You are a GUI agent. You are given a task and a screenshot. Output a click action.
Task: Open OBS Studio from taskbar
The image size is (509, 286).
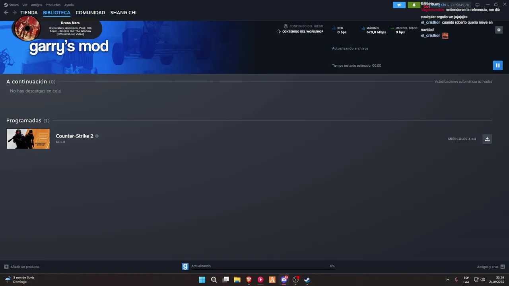coord(295,280)
